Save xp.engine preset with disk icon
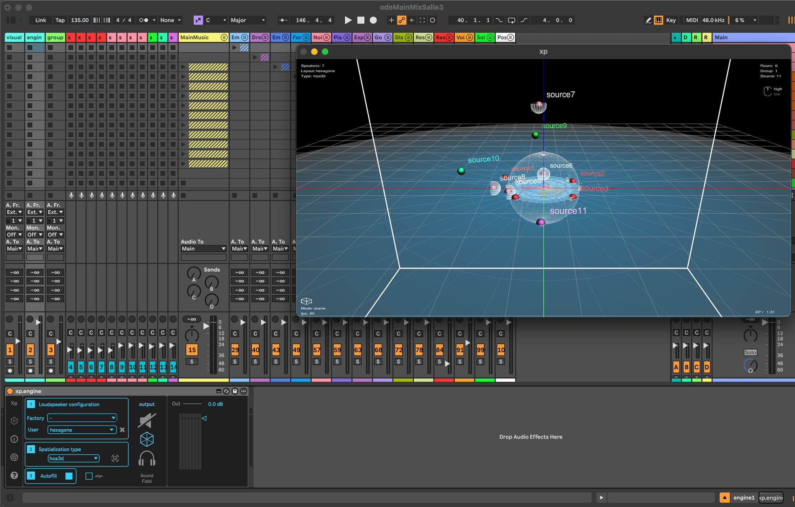Screen dimensions: 795x507 tap(235, 391)
